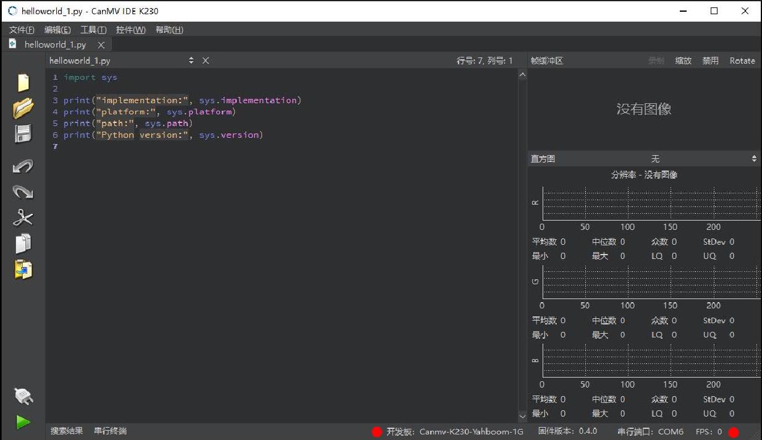Screen dimensions: 762x440
Task: Click the Paste clipboard icon
Action: tap(23, 269)
